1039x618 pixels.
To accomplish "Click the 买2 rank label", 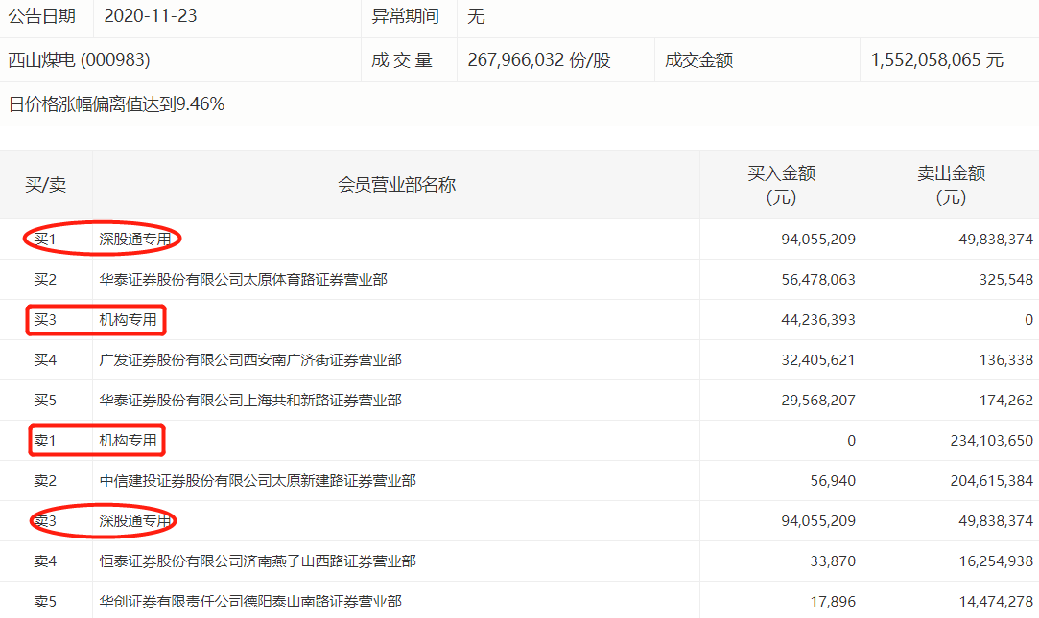I will tap(45, 279).
